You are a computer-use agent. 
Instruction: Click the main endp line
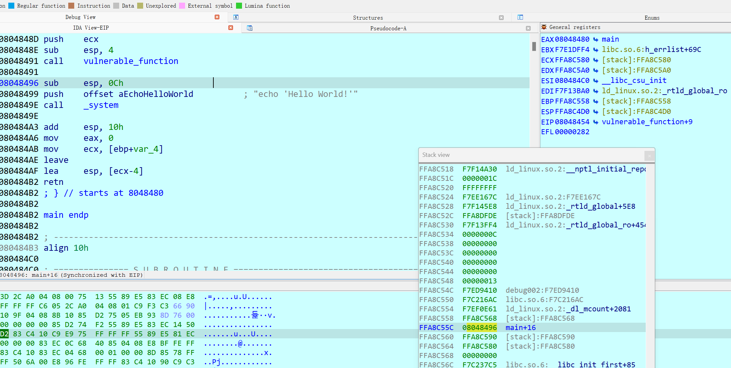pos(66,215)
